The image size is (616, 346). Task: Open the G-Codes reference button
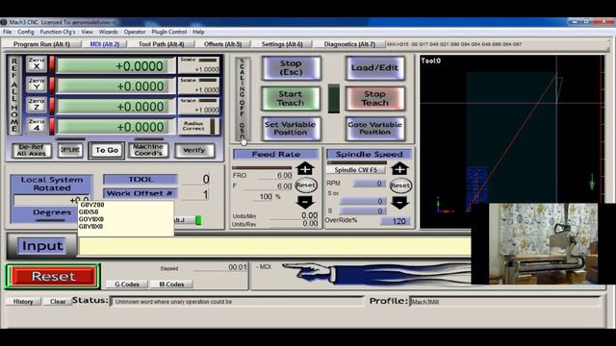click(x=127, y=284)
